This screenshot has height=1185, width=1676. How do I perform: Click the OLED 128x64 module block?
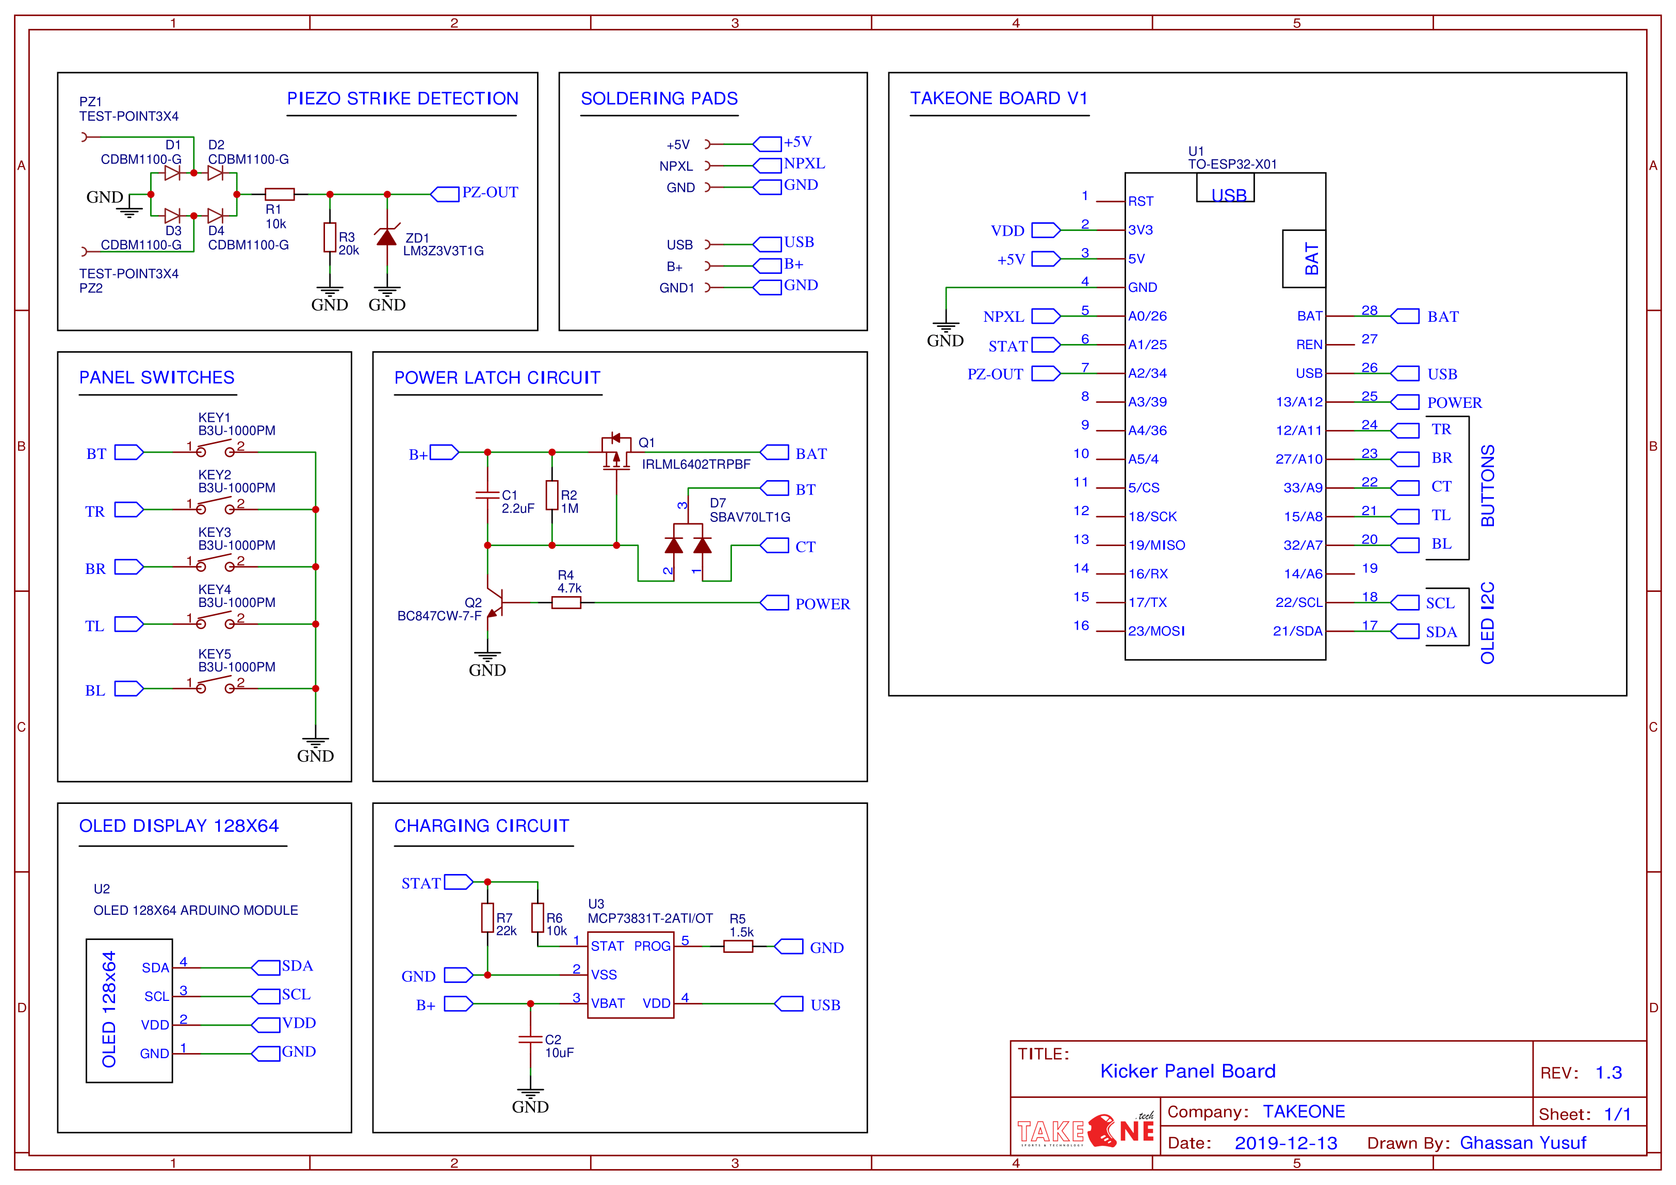[129, 1010]
